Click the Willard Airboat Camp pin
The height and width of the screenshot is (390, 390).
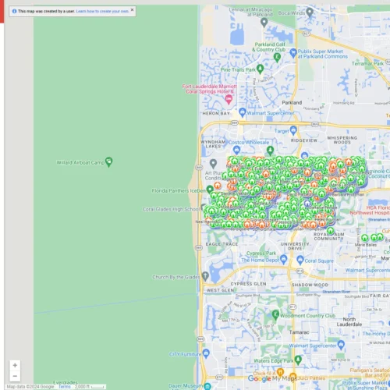[x=109, y=161]
